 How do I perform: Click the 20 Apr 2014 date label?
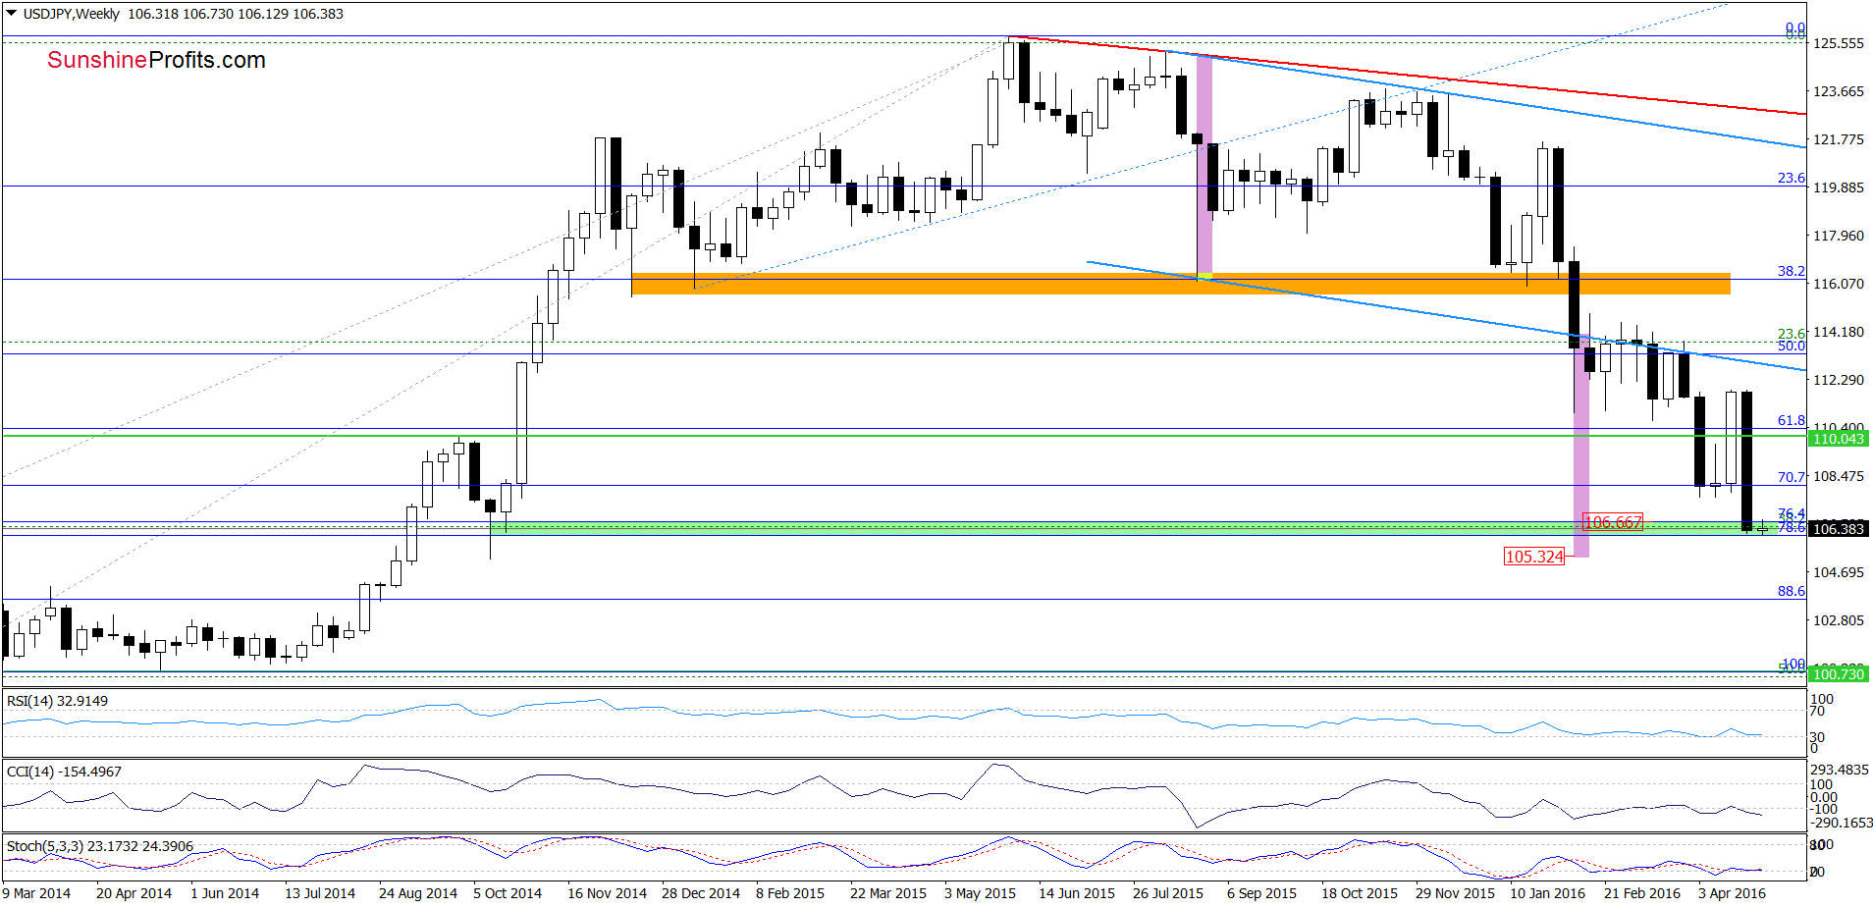coord(134,893)
